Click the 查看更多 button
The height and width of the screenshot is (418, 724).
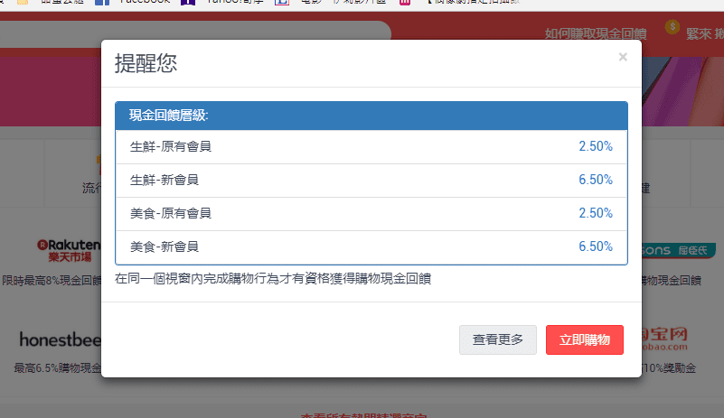[x=497, y=339]
